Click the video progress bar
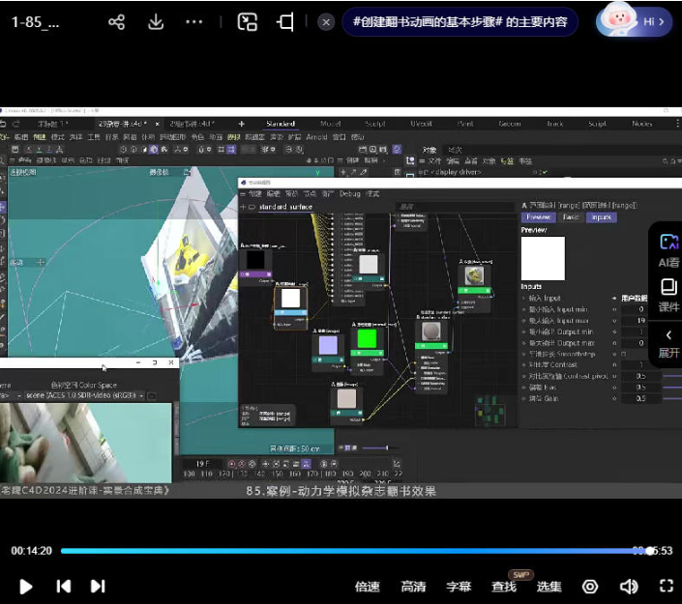Screen dimensions: 682x604 (x=348, y=551)
